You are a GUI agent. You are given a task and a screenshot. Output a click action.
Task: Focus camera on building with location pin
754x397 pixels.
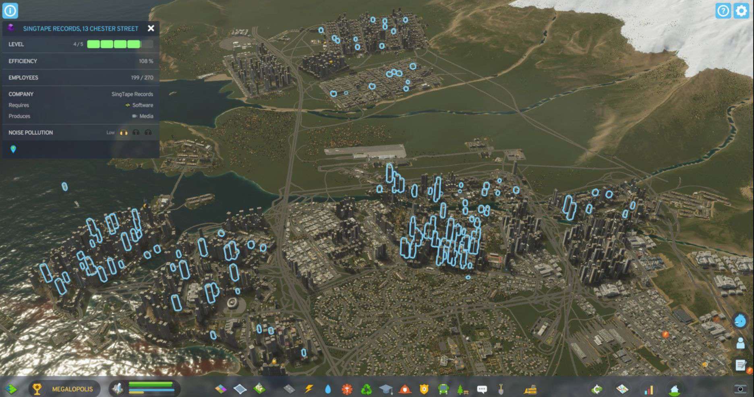(13, 149)
